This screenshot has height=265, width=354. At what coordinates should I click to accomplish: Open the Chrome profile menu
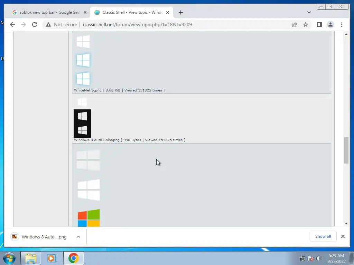tap(330, 24)
